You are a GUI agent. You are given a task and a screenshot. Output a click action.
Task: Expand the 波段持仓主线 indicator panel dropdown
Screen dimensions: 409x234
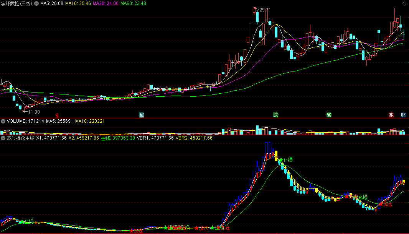coord(3,138)
